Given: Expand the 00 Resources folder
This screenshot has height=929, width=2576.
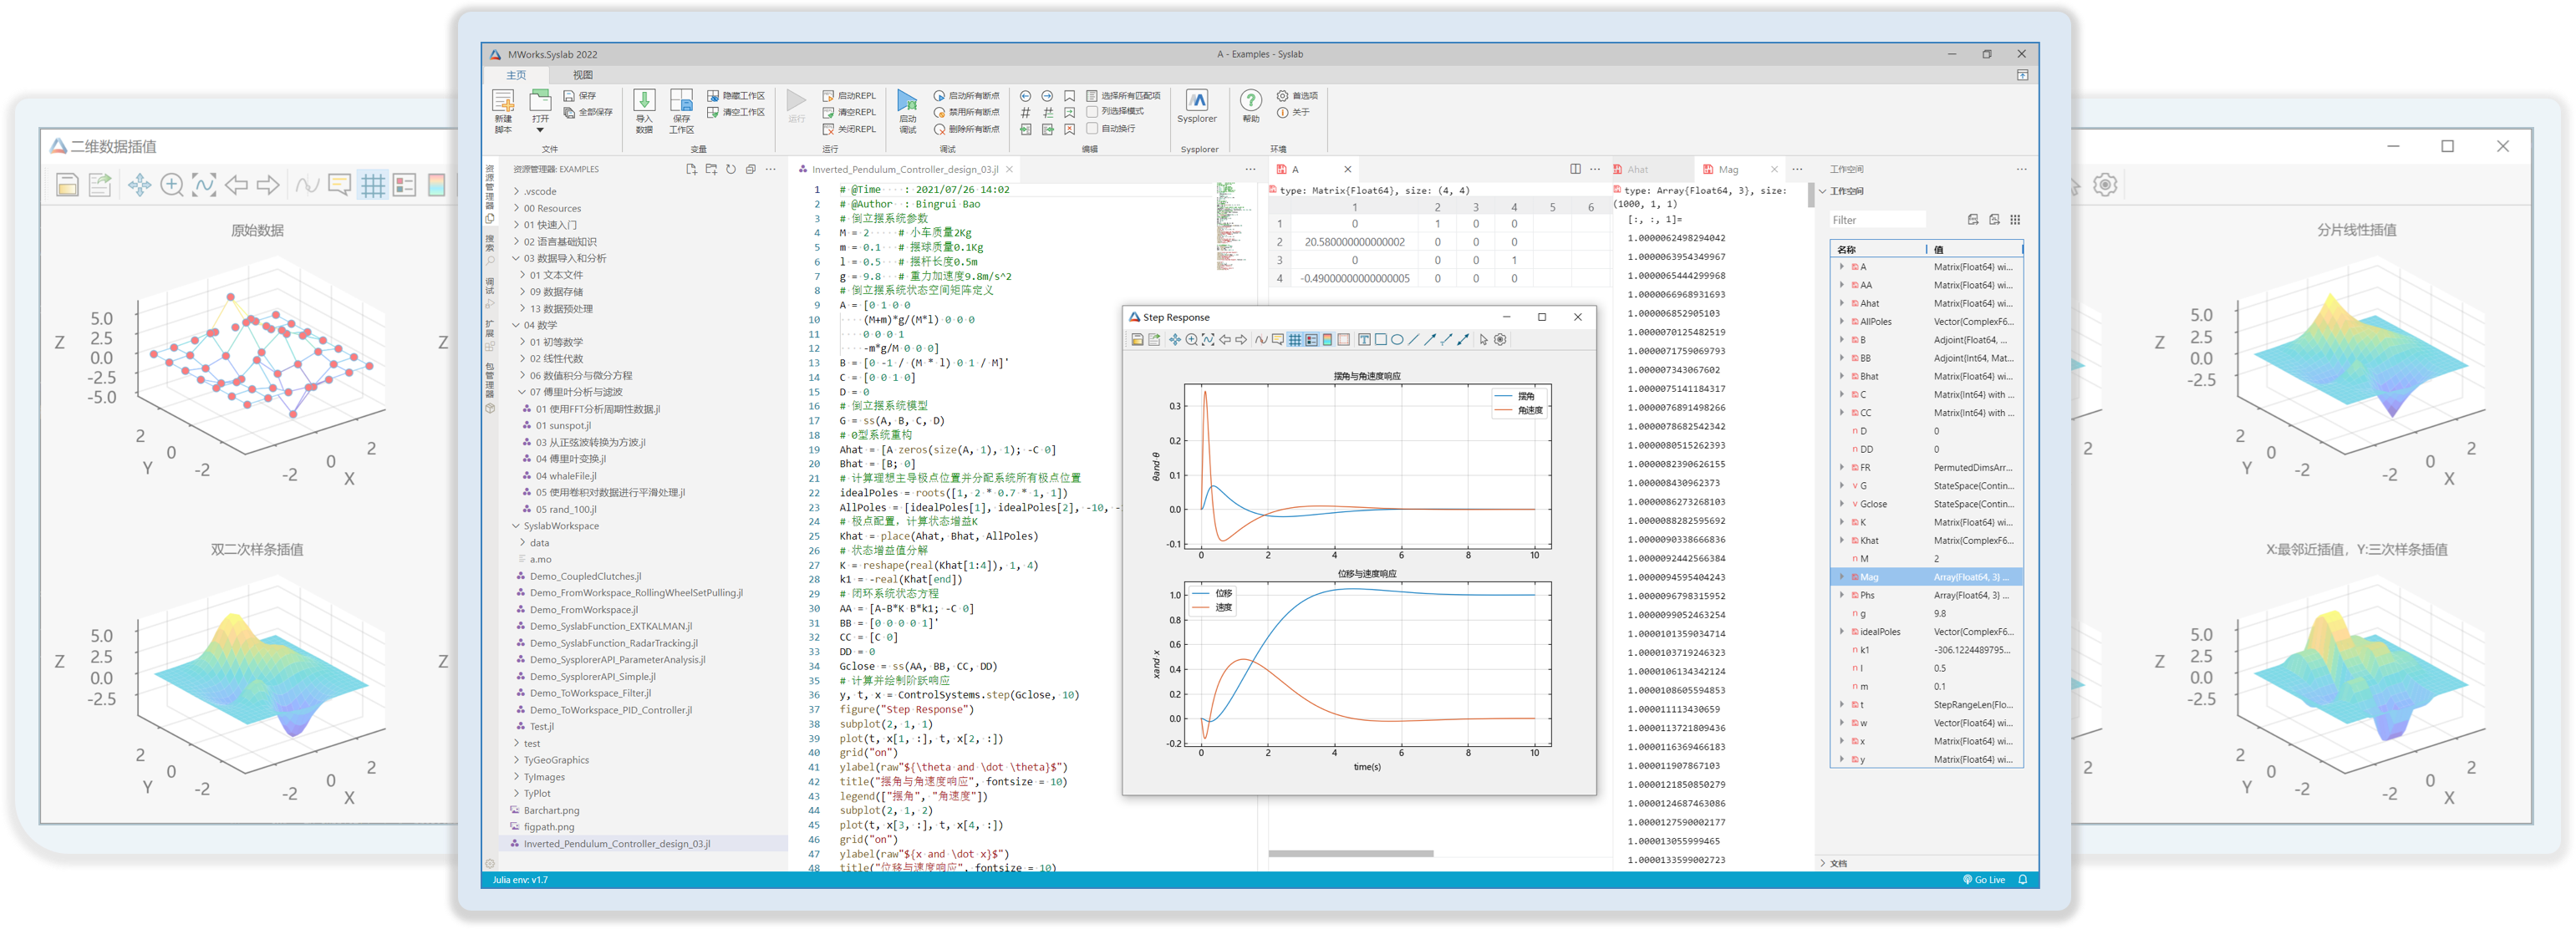Looking at the screenshot, I should [x=516, y=208].
